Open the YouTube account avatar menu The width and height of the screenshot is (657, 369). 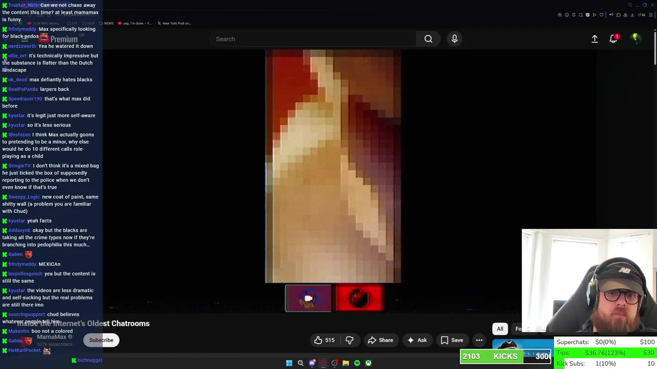635,39
